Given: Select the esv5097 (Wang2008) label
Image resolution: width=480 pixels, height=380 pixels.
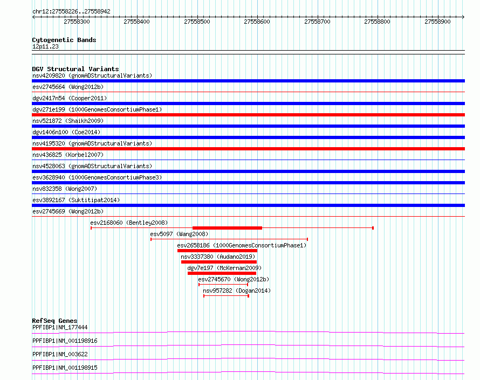Looking at the screenshot, I should tap(179, 234).
